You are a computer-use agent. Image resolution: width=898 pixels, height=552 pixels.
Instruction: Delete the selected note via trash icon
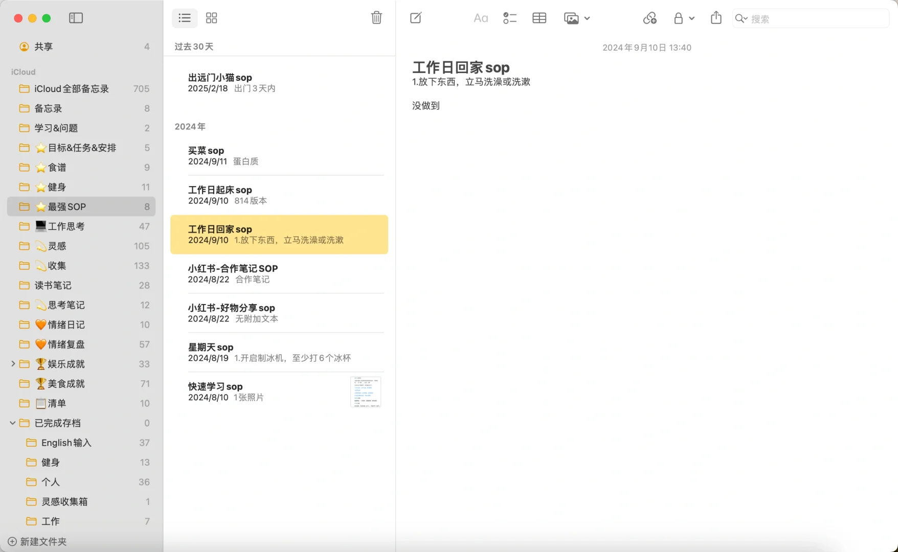click(376, 18)
